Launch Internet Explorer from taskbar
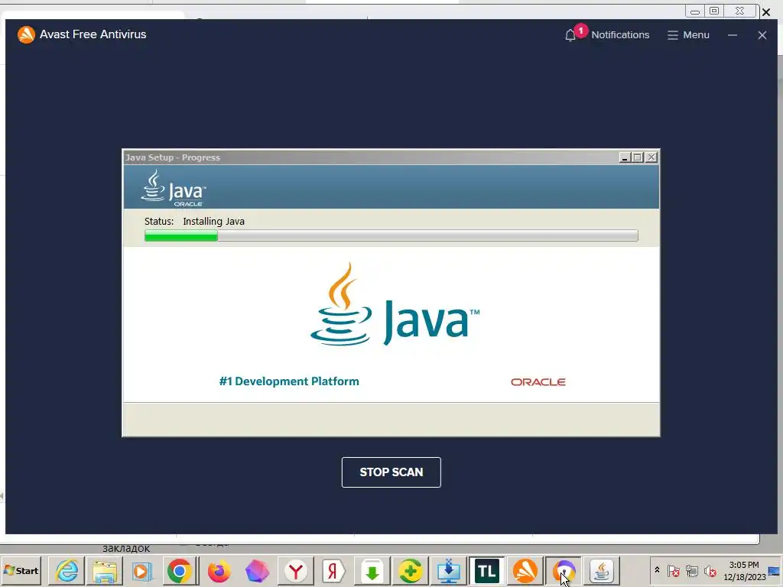Viewport: 783px width, 587px height. pos(67,570)
